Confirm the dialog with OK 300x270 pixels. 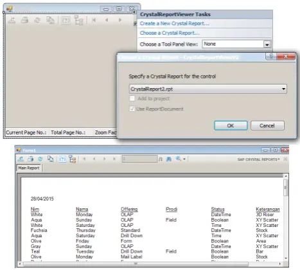(231, 125)
